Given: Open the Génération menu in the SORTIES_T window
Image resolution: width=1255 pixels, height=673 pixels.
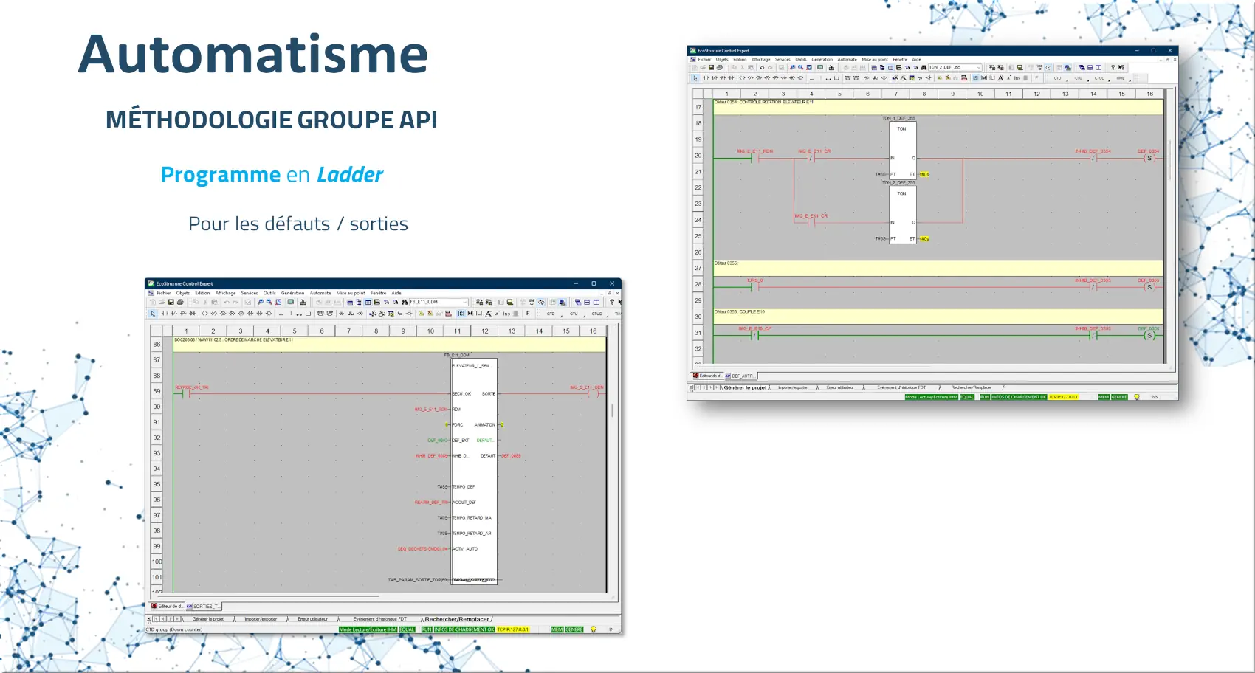Looking at the screenshot, I should pyautogui.click(x=292, y=293).
